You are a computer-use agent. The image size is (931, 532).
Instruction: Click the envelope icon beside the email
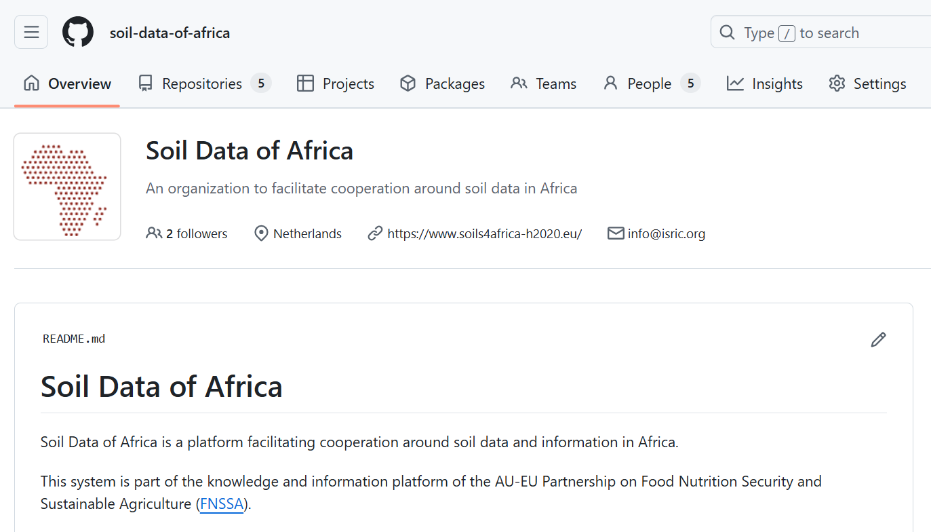click(x=616, y=233)
